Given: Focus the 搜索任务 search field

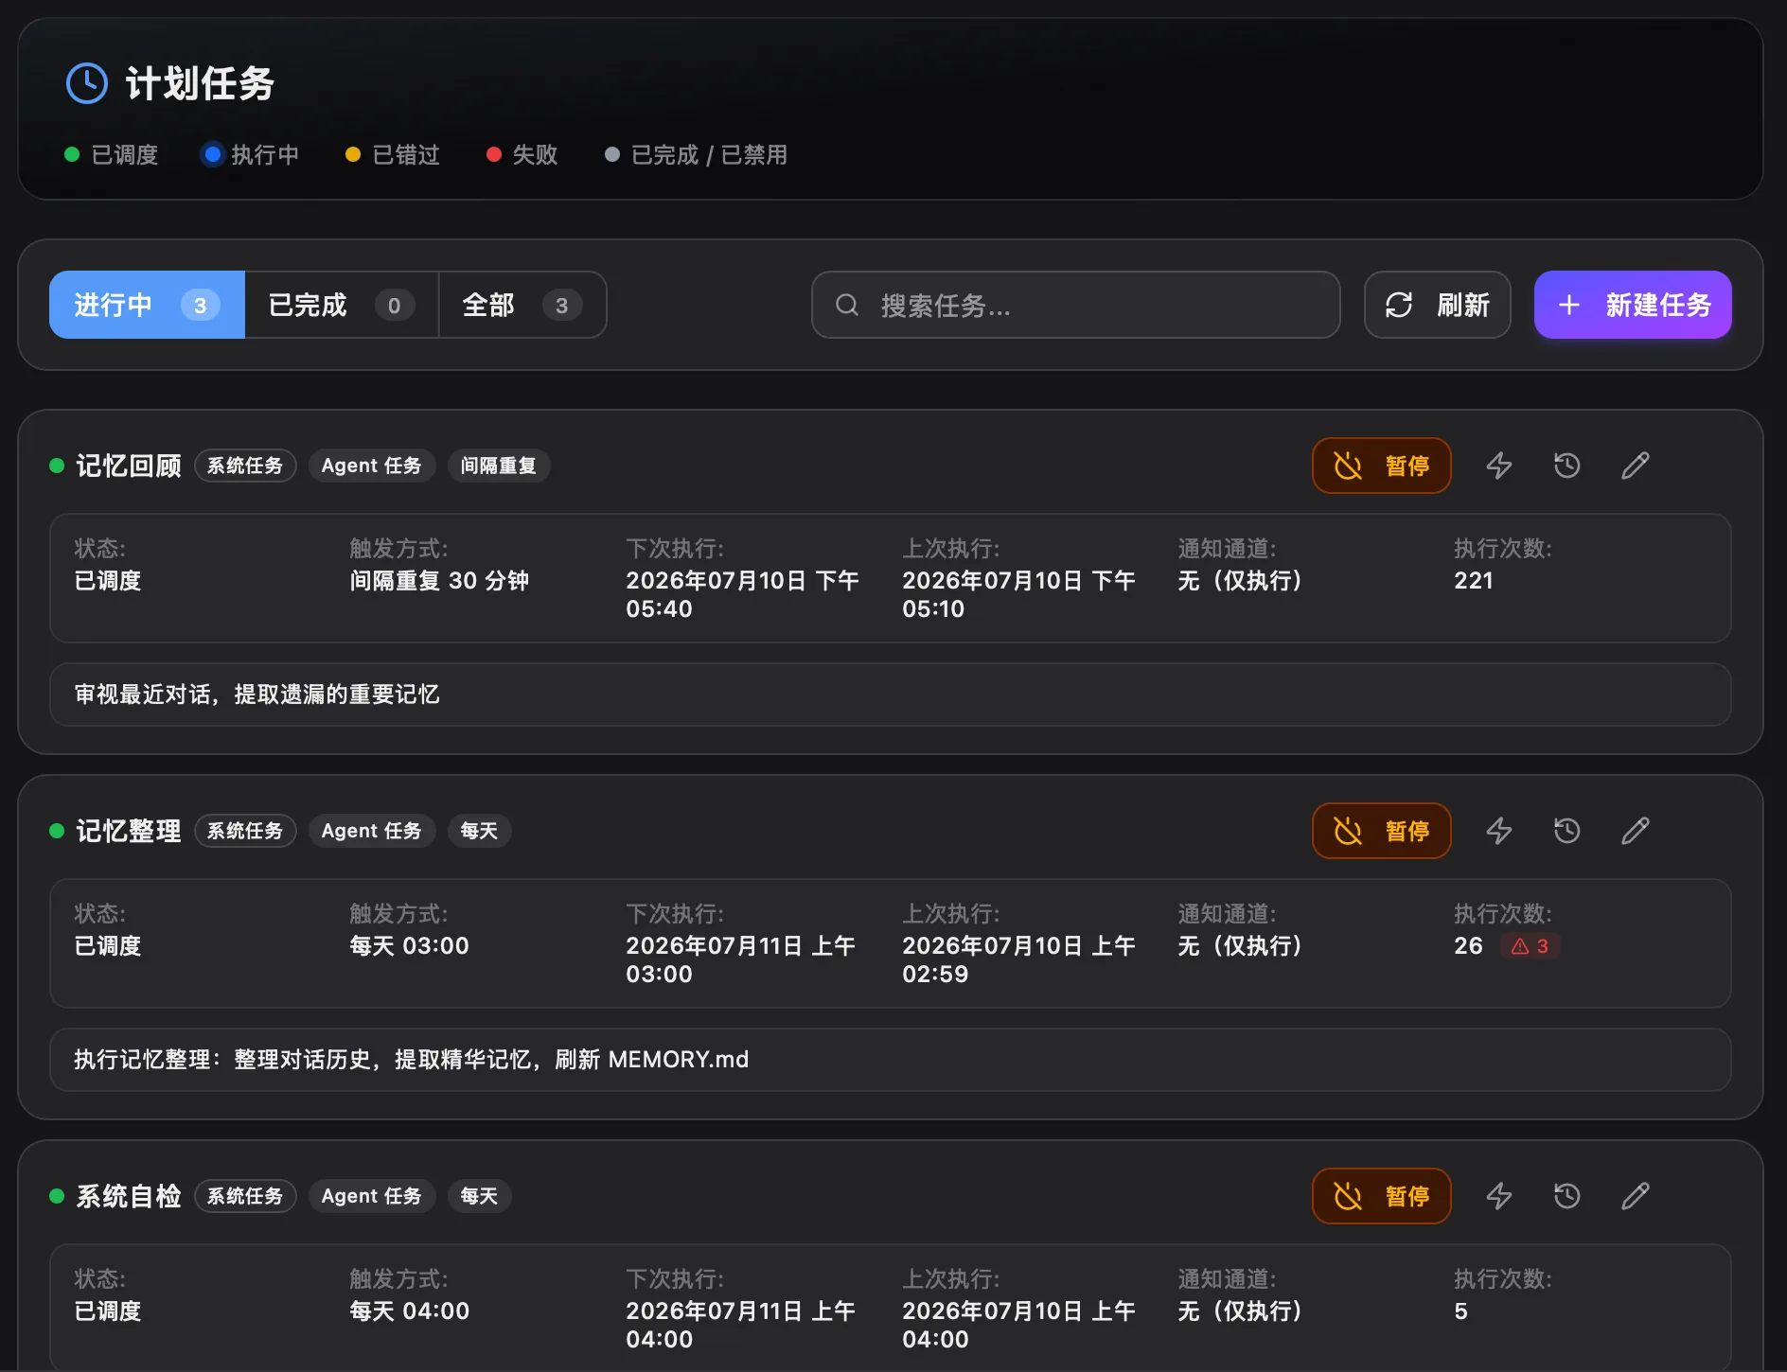Looking at the screenshot, I should point(1075,305).
